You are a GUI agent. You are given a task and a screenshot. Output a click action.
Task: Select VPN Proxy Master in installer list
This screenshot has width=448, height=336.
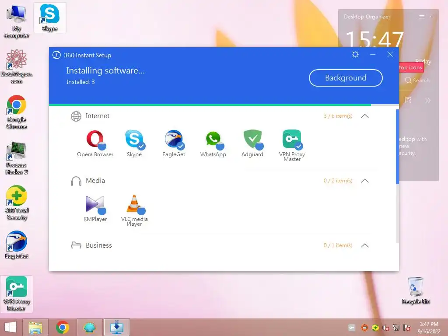(x=292, y=140)
